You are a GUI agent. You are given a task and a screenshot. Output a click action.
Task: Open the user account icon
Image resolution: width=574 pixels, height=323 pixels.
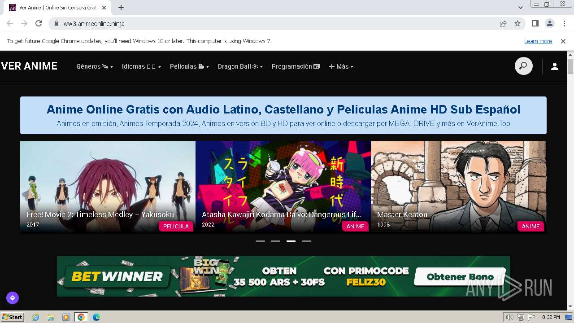[555, 66]
